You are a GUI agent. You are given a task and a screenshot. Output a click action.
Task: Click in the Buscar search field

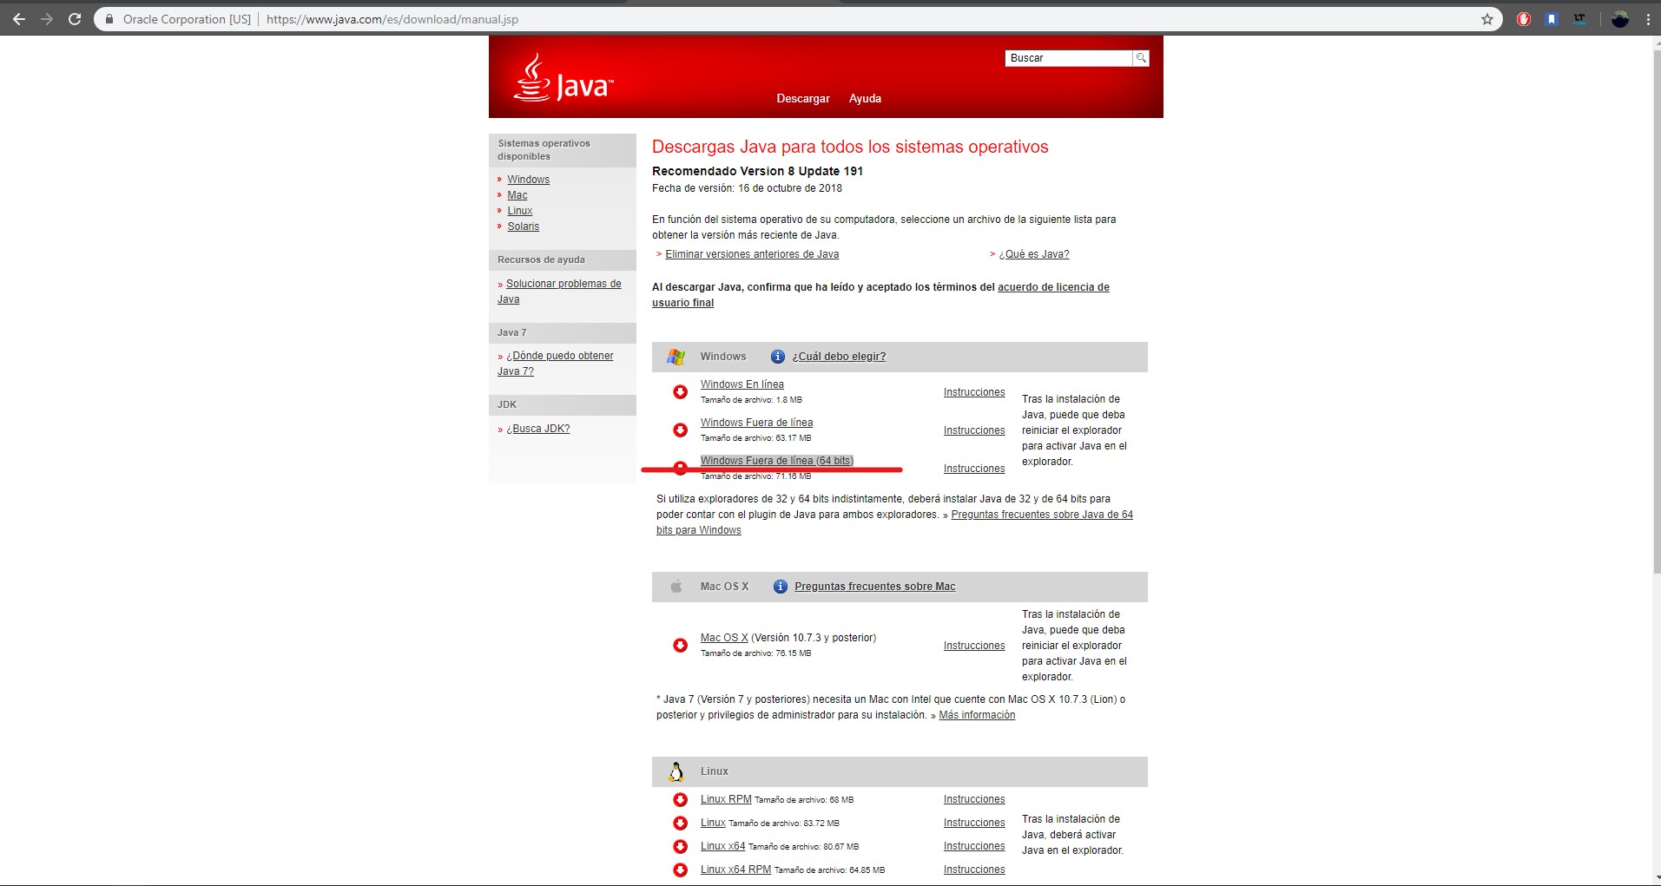click(1069, 58)
